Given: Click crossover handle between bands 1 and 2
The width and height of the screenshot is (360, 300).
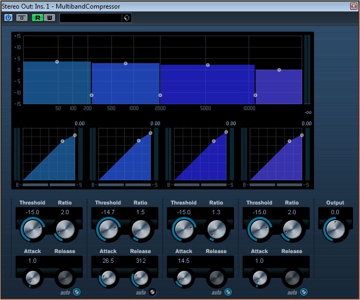Looking at the screenshot, I should coord(91,95).
